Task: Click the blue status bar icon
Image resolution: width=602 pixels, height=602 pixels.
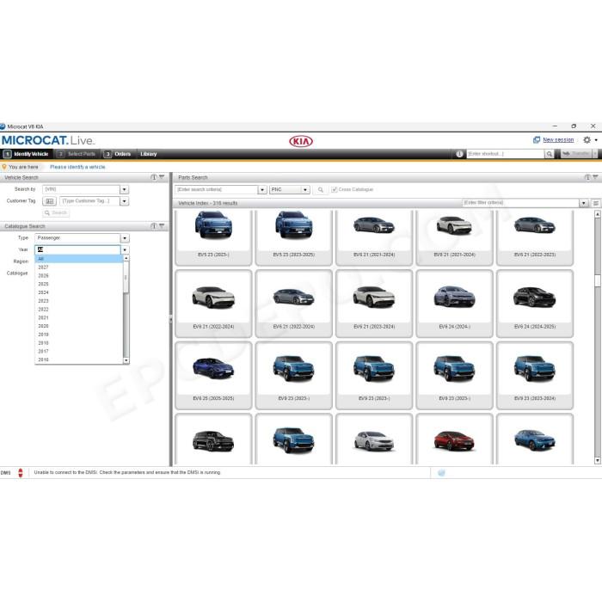Action: coord(441,473)
